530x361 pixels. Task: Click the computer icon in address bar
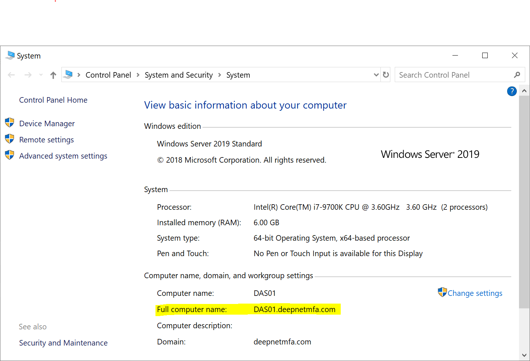pos(68,75)
